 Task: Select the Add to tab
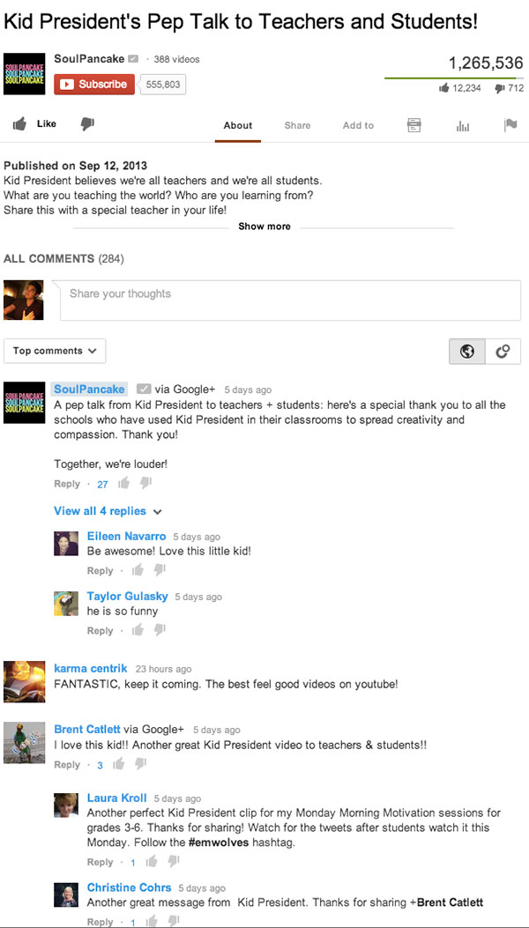pyautogui.click(x=358, y=125)
